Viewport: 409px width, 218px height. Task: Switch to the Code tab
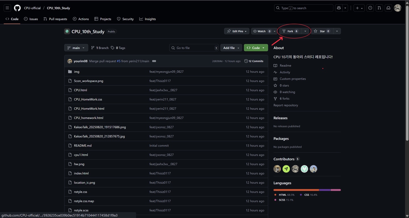(12, 19)
